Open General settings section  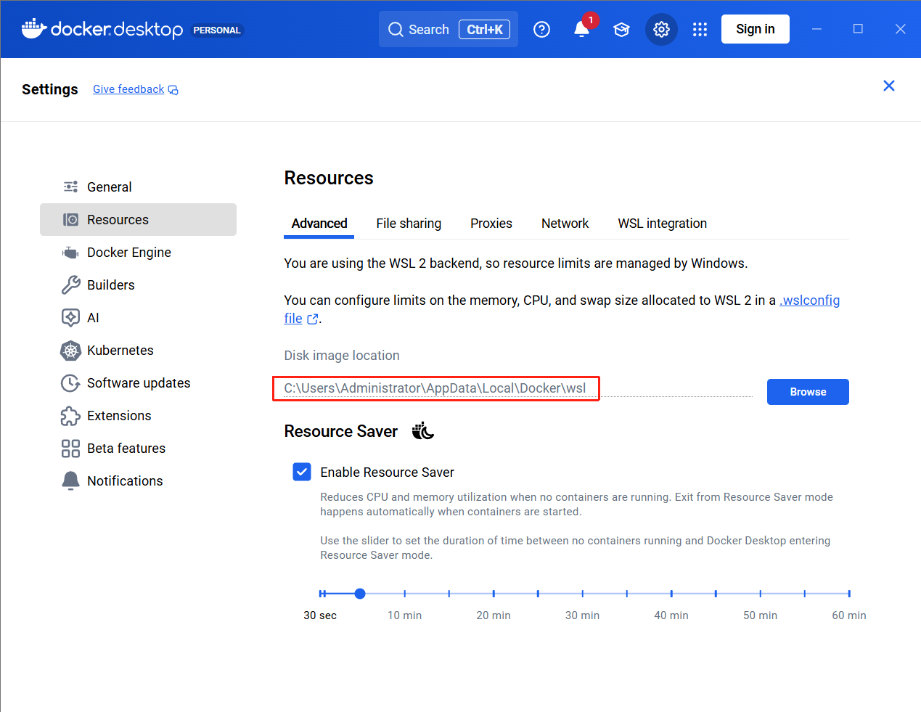tap(138, 187)
